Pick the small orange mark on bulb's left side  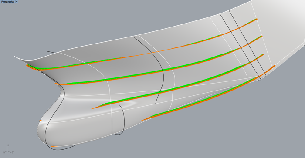coord(42,121)
